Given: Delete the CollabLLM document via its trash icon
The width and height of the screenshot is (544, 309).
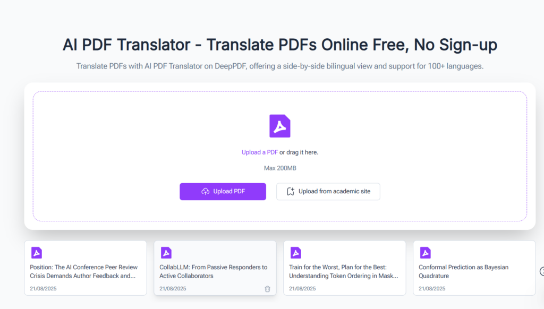Looking at the screenshot, I should (267, 288).
